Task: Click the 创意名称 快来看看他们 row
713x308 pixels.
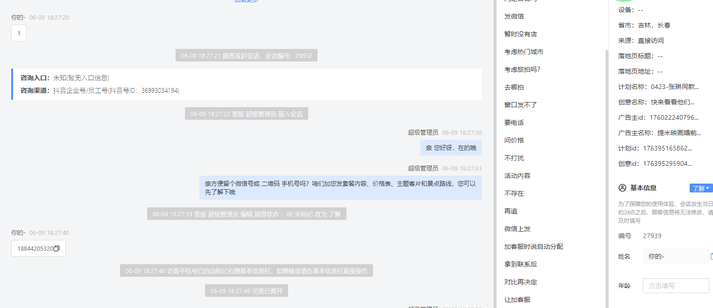Action: point(657,102)
